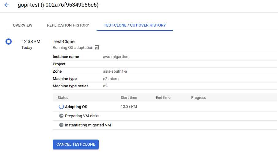Click the pending icon beside Preparing VM disks
The width and height of the screenshot is (278, 160).
61,116
